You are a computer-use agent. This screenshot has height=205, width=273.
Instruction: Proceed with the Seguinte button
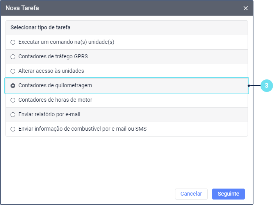click(x=228, y=194)
